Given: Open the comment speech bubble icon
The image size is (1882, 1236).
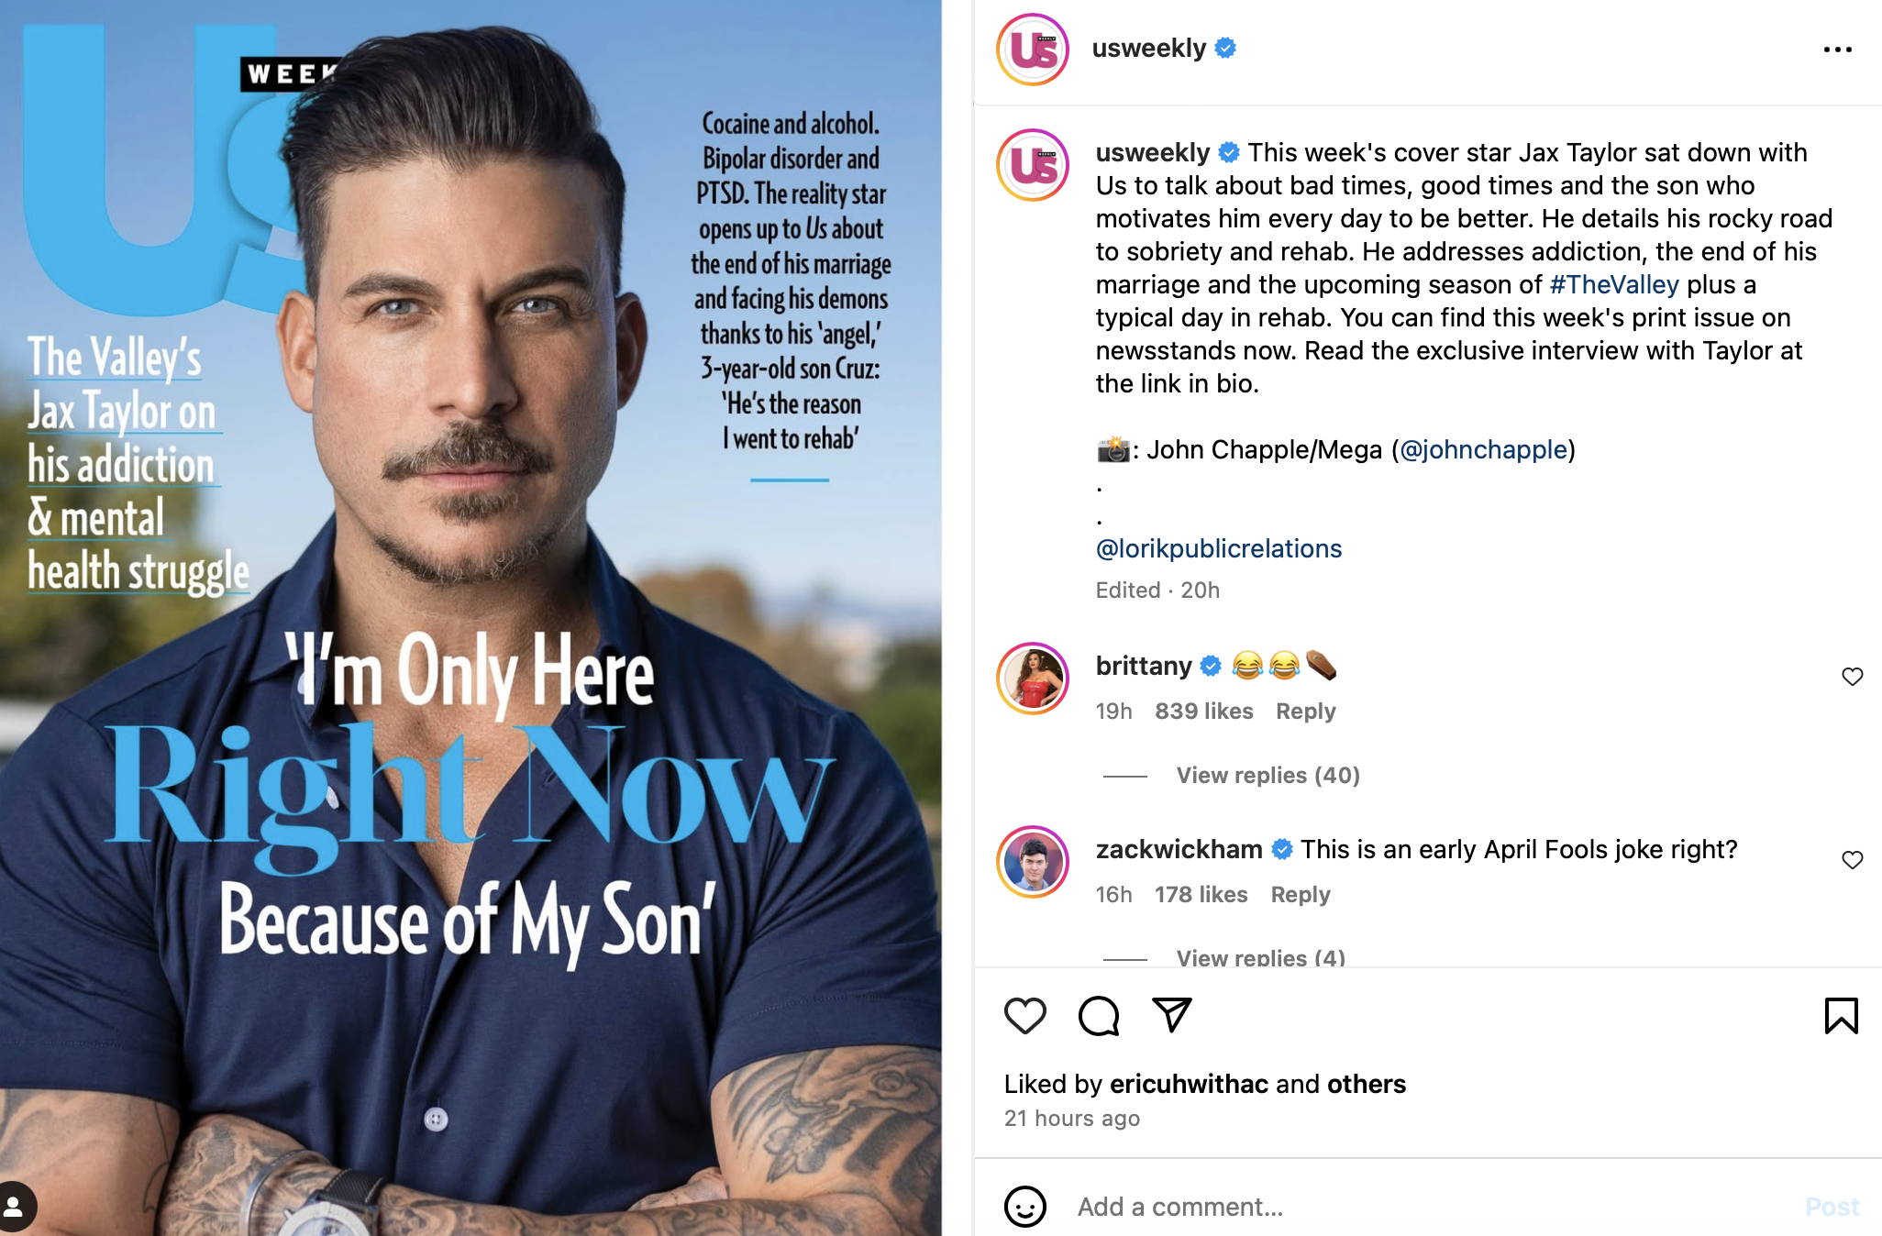Looking at the screenshot, I should (1099, 1016).
